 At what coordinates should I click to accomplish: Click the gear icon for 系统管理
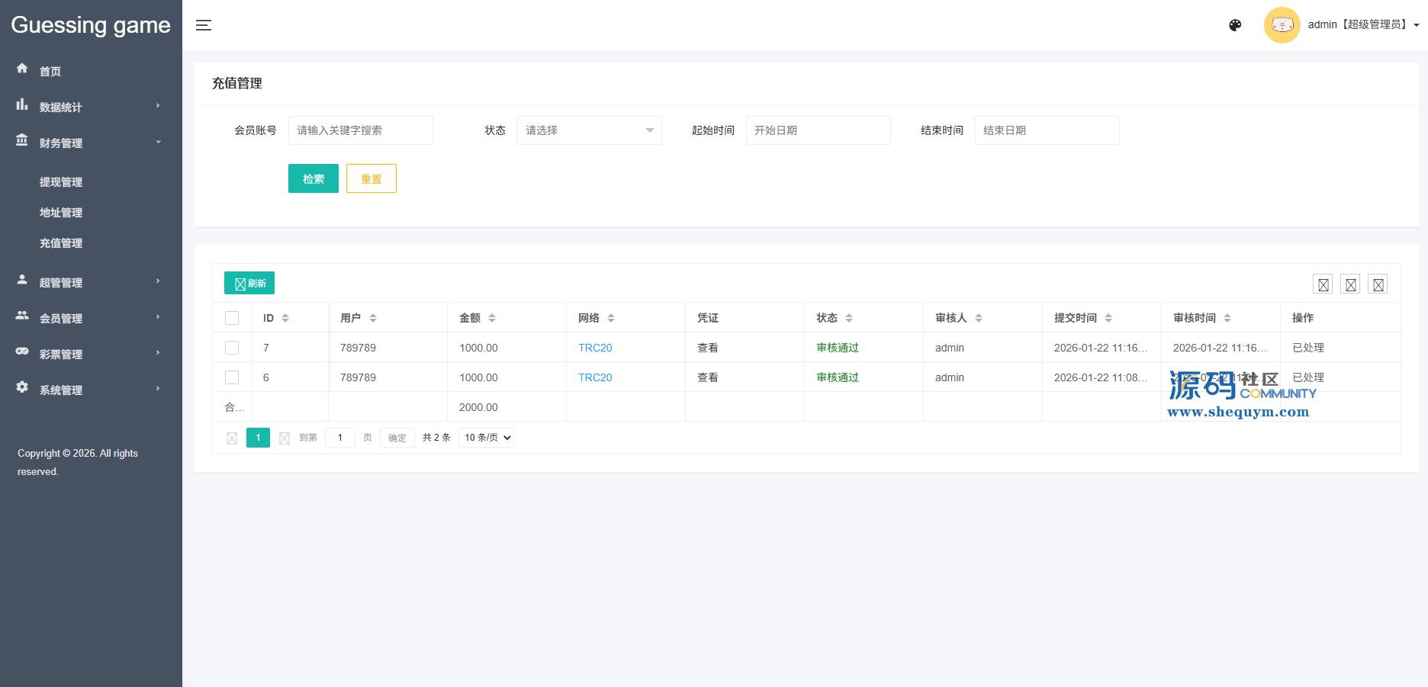tap(22, 387)
